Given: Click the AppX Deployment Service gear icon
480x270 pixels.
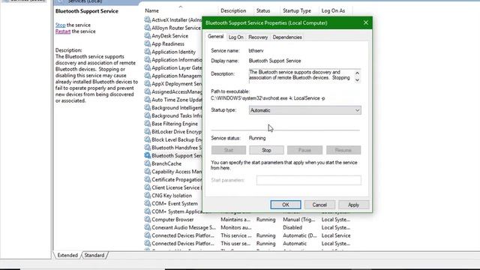Looking at the screenshot, I should [147, 83].
